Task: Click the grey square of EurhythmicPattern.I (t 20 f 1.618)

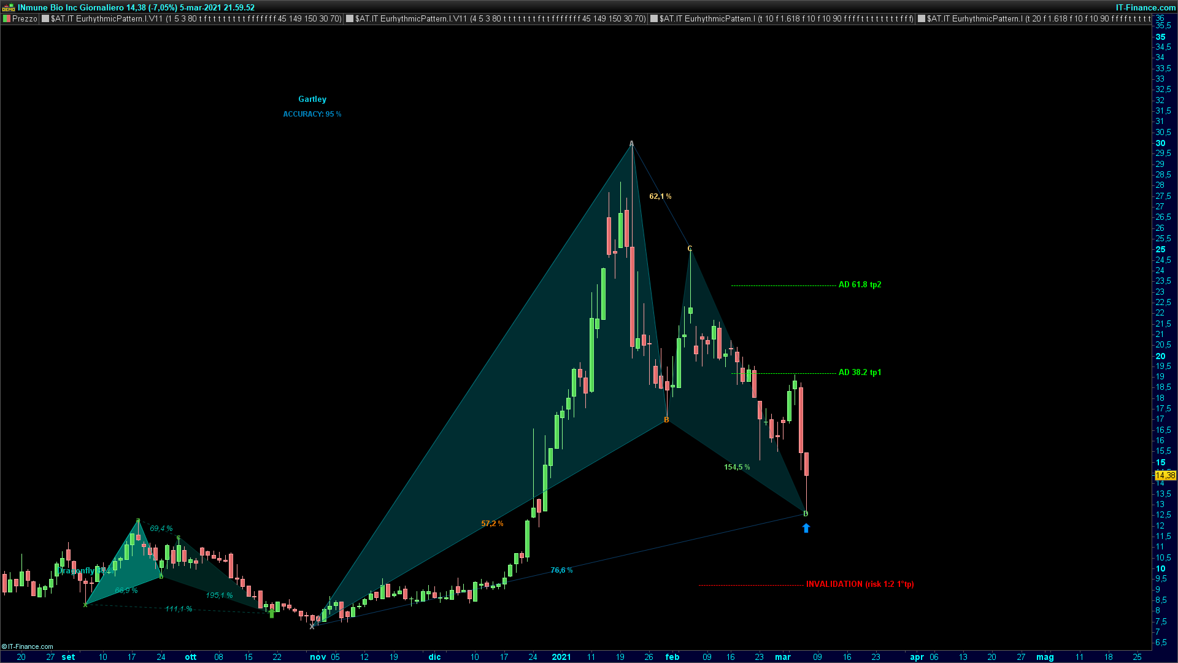Action: 921,19
